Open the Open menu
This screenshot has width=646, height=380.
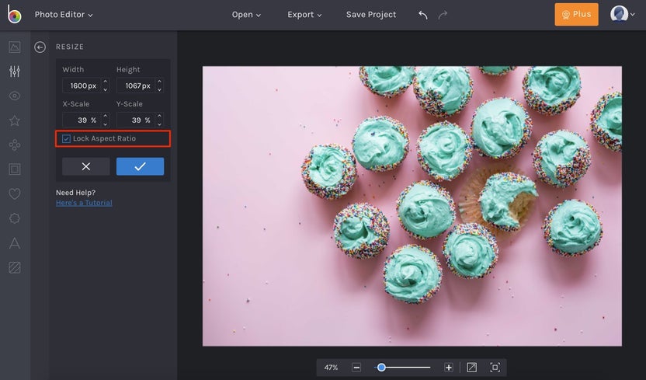click(246, 15)
